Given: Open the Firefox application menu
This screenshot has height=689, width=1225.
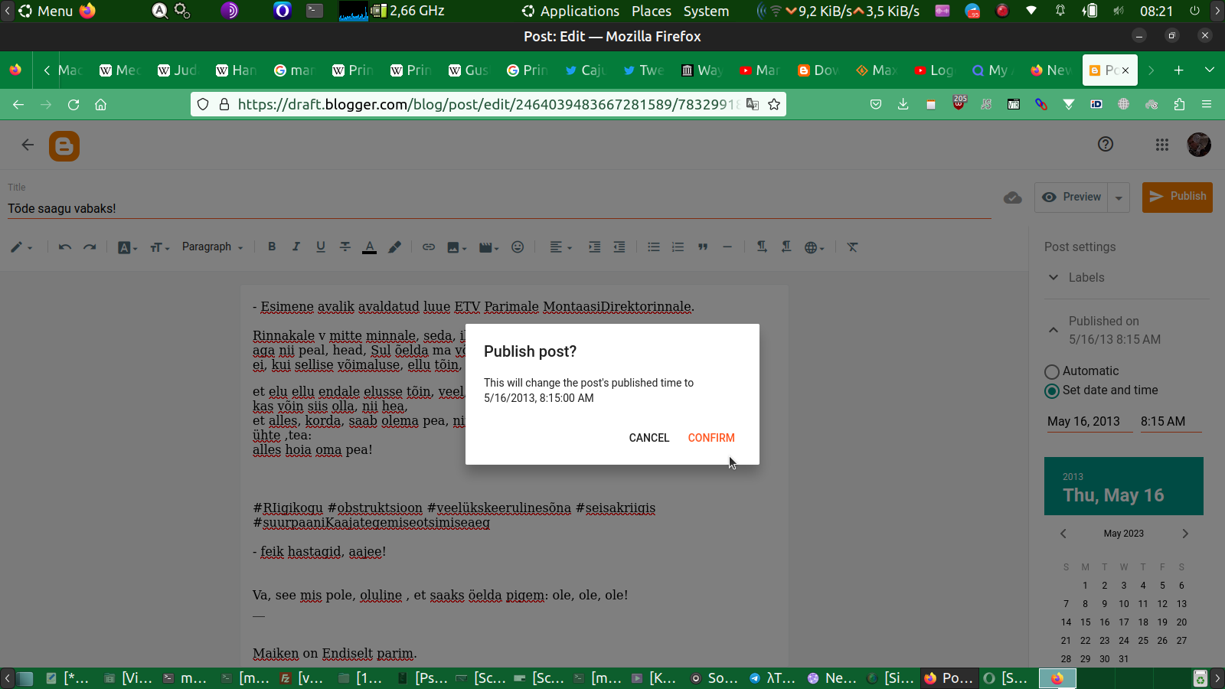Looking at the screenshot, I should [x=1207, y=105].
